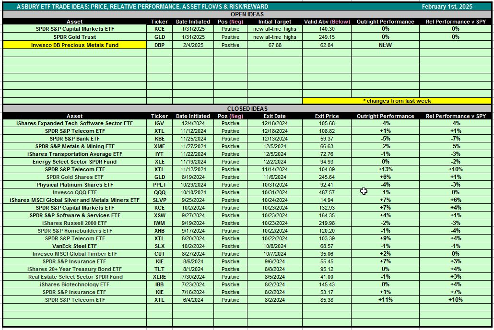Click the Exit Date column header
Viewport: 494px width, 330px height.
click(275, 116)
